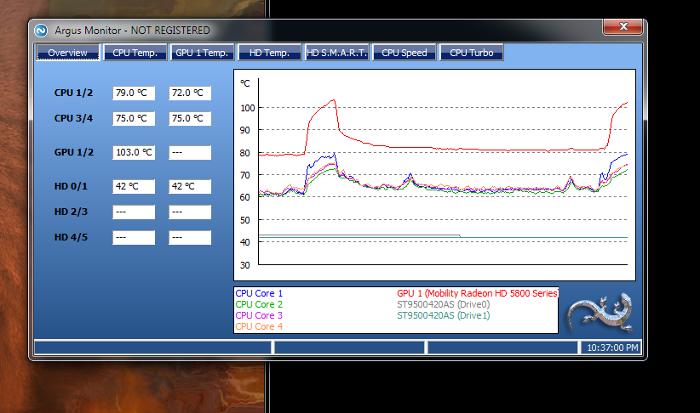This screenshot has height=413, width=700.
Task: Open the HD Temp. tab
Action: (x=269, y=53)
